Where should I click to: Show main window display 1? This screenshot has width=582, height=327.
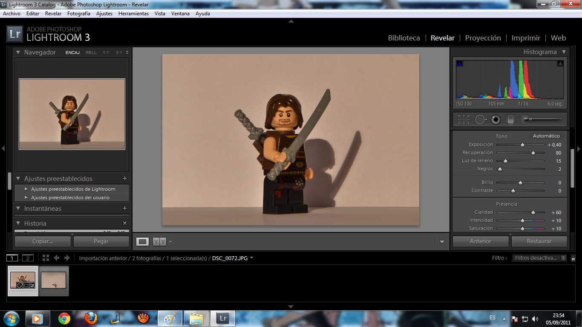(12, 258)
